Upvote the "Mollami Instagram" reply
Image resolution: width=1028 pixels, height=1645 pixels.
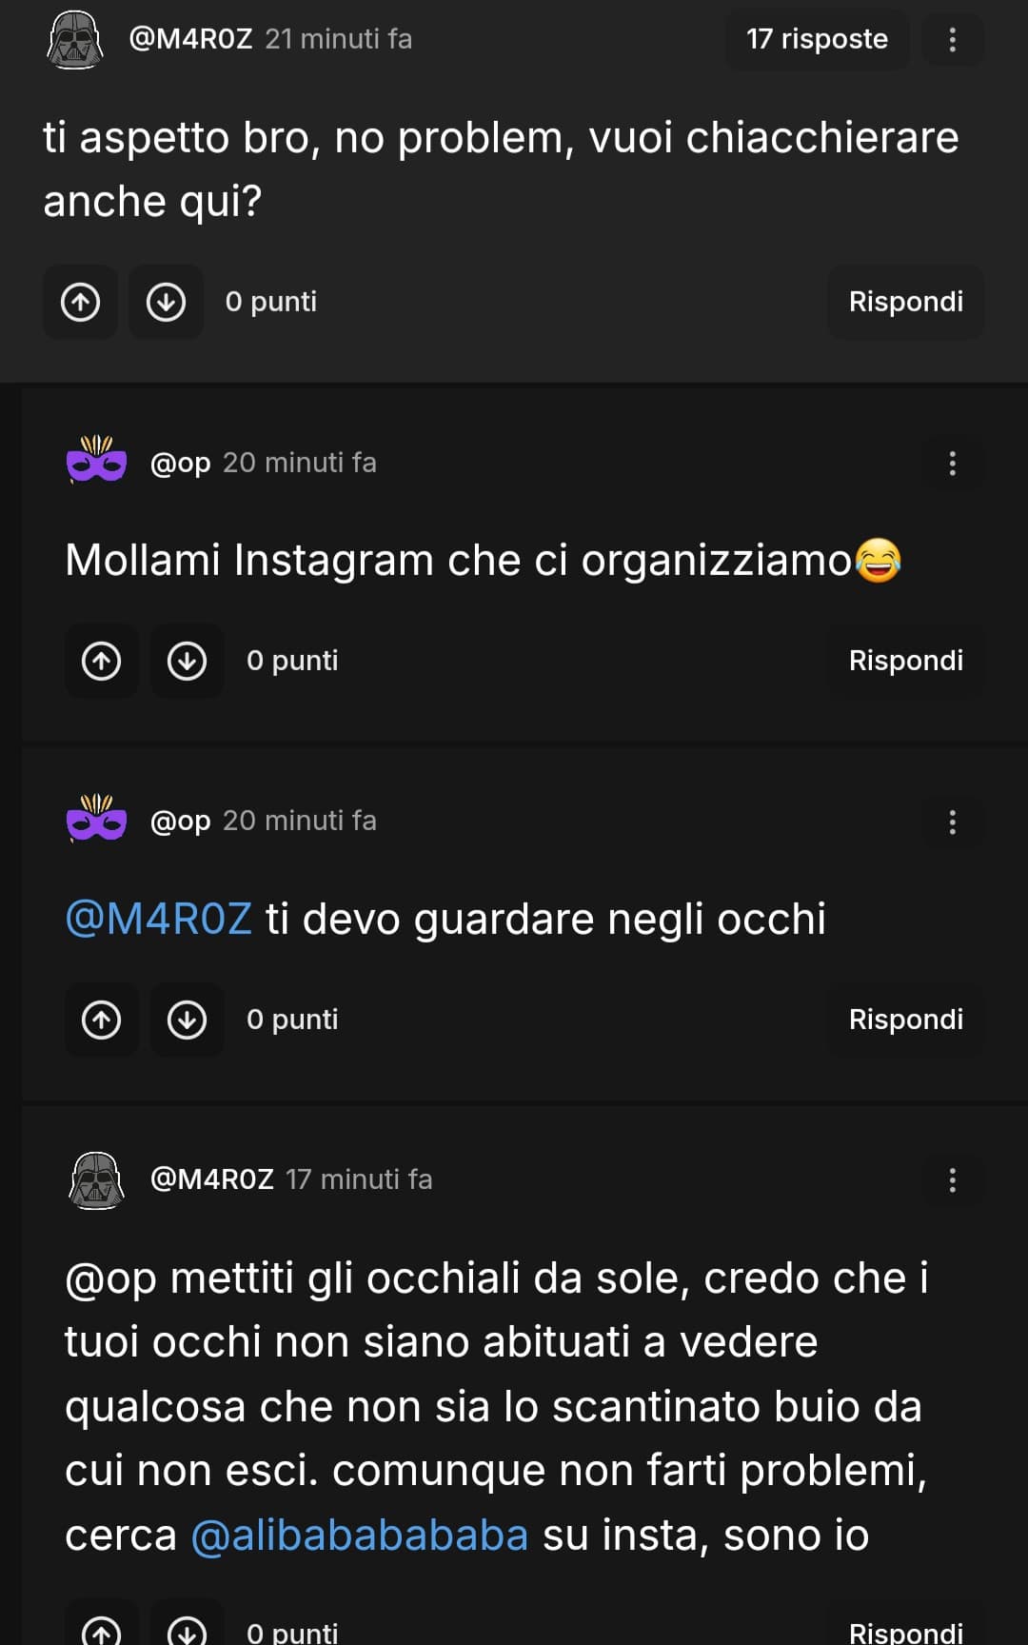(x=102, y=661)
